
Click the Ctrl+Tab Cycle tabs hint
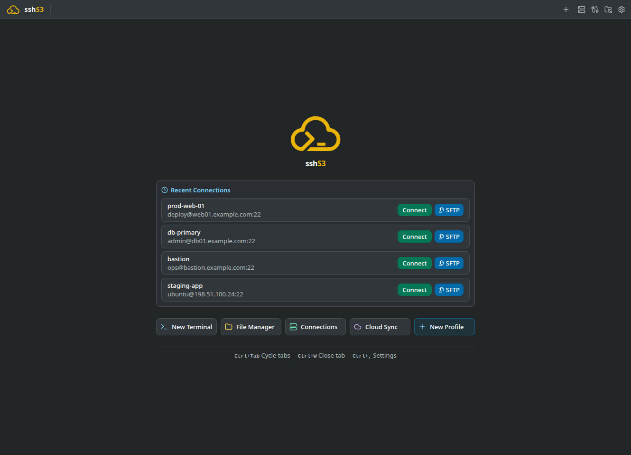click(x=262, y=355)
